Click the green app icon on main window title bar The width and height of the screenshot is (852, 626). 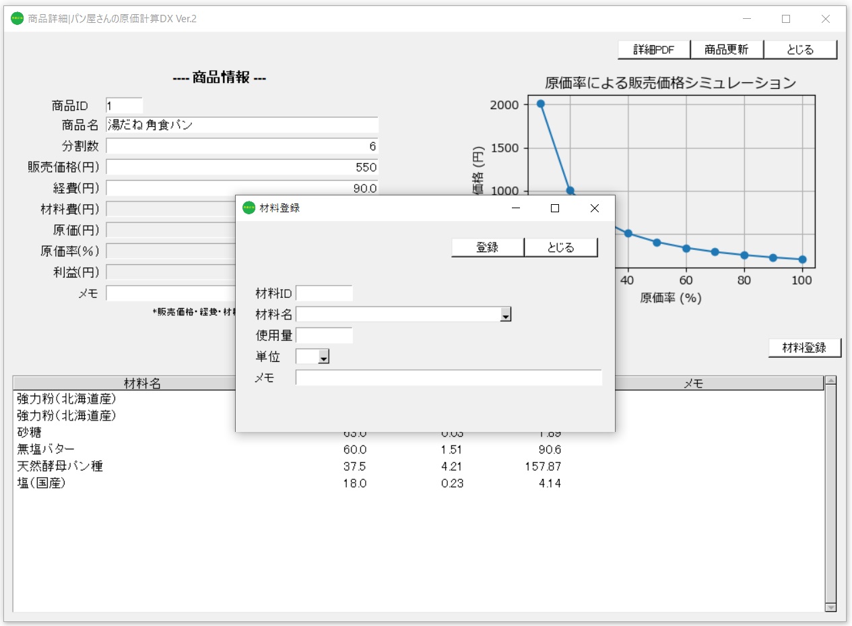(16, 19)
